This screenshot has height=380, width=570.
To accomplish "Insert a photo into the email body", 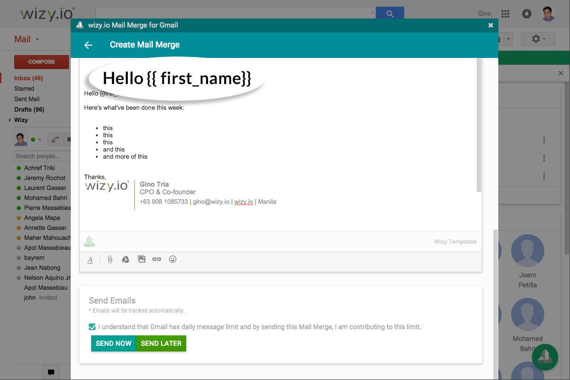I will pyautogui.click(x=142, y=259).
